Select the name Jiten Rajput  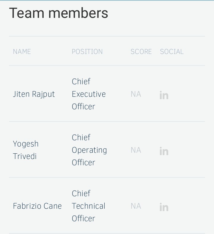point(34,94)
